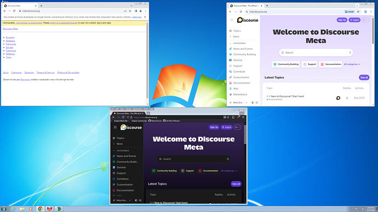The image size is (378, 212).
Task: Focus the Search field in the dark Discourse page
Action: (x=193, y=159)
